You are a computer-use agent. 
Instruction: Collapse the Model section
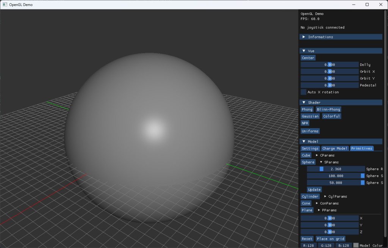341,141
